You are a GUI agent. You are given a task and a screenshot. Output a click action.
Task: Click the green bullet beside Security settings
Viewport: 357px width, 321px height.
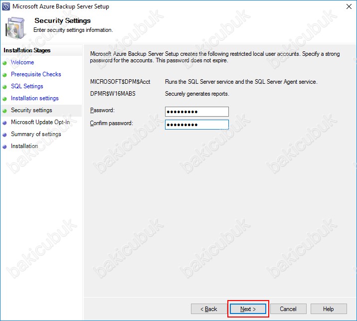pyautogui.click(x=4, y=111)
